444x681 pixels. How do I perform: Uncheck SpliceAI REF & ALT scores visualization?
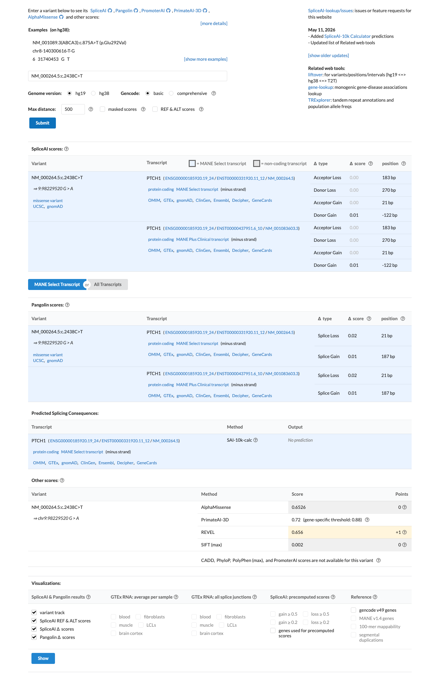click(34, 621)
